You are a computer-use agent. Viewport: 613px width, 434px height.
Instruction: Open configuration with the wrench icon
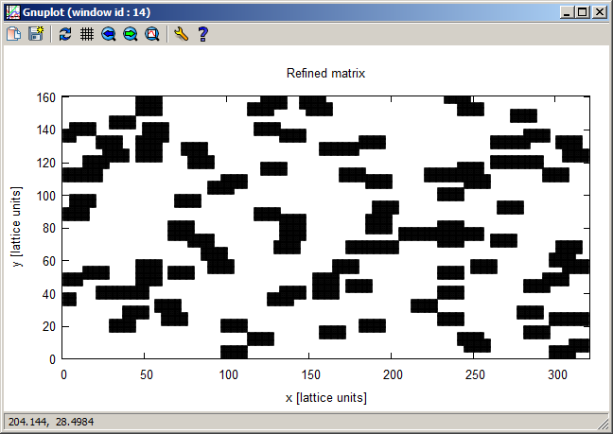[181, 34]
